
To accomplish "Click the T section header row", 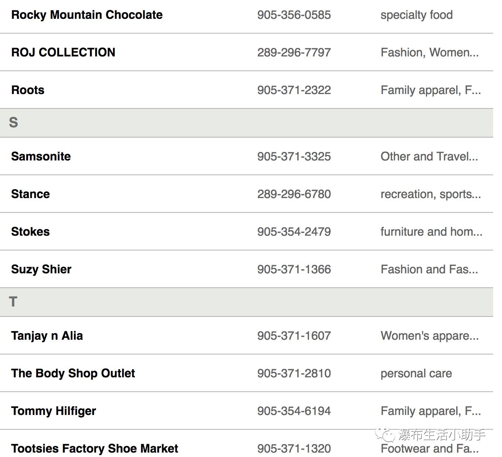I will 247,302.
